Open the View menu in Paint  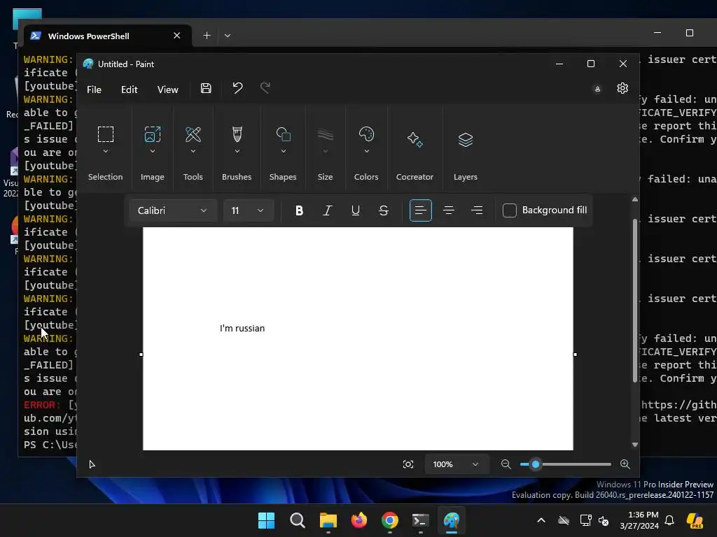click(x=167, y=89)
